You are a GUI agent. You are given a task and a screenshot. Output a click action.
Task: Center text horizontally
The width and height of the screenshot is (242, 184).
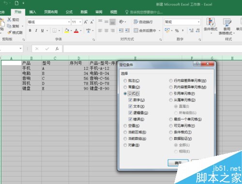coord(106,31)
